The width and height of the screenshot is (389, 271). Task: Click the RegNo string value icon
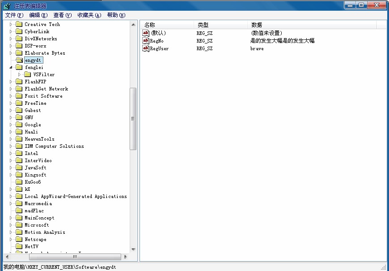[x=146, y=40]
